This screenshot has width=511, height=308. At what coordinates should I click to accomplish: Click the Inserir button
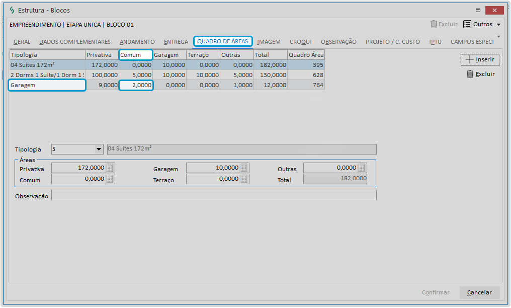click(480, 60)
